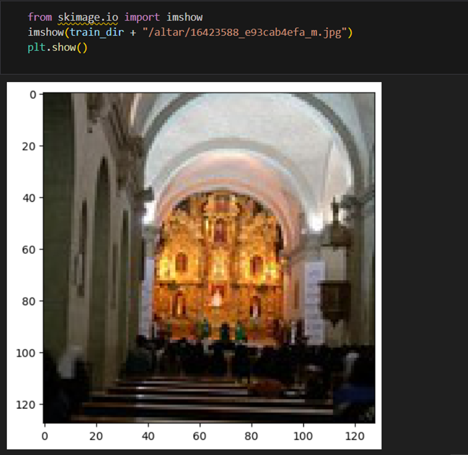
Task: Click plt in the plt.show() line
Action: pyautogui.click(x=37, y=47)
